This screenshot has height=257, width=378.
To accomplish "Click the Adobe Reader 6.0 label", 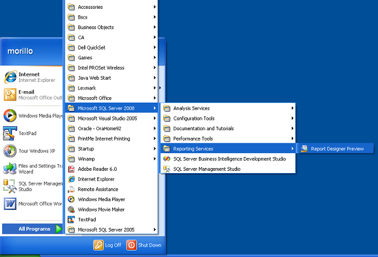I will (97, 169).
